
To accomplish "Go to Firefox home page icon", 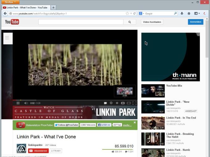I will (x=189, y=13).
